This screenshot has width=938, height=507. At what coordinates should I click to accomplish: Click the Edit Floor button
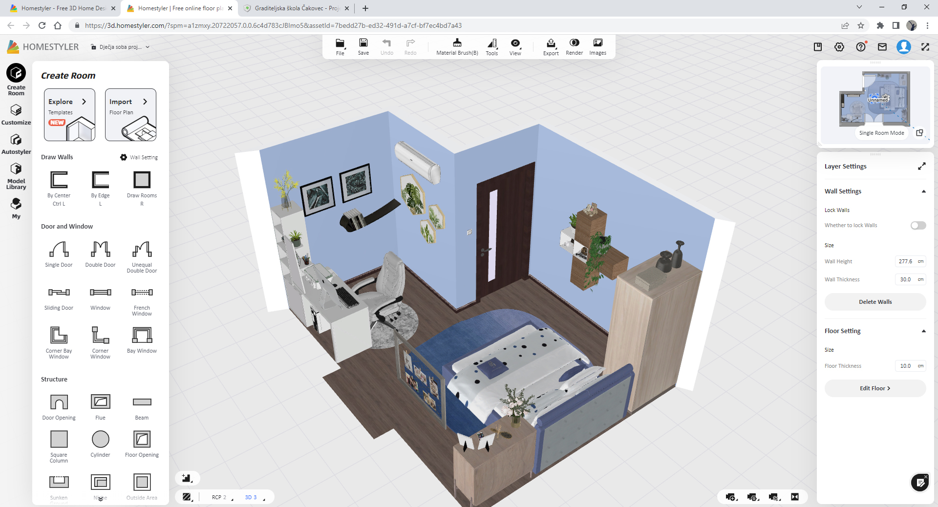[x=875, y=388]
